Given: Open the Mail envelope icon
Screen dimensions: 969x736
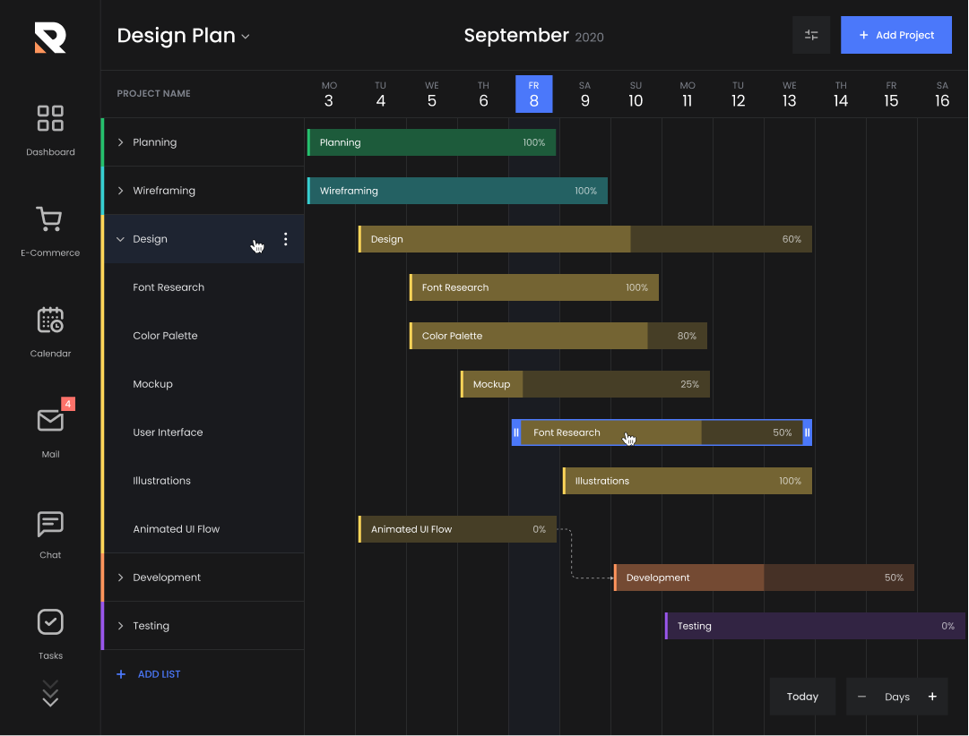Looking at the screenshot, I should tap(50, 420).
